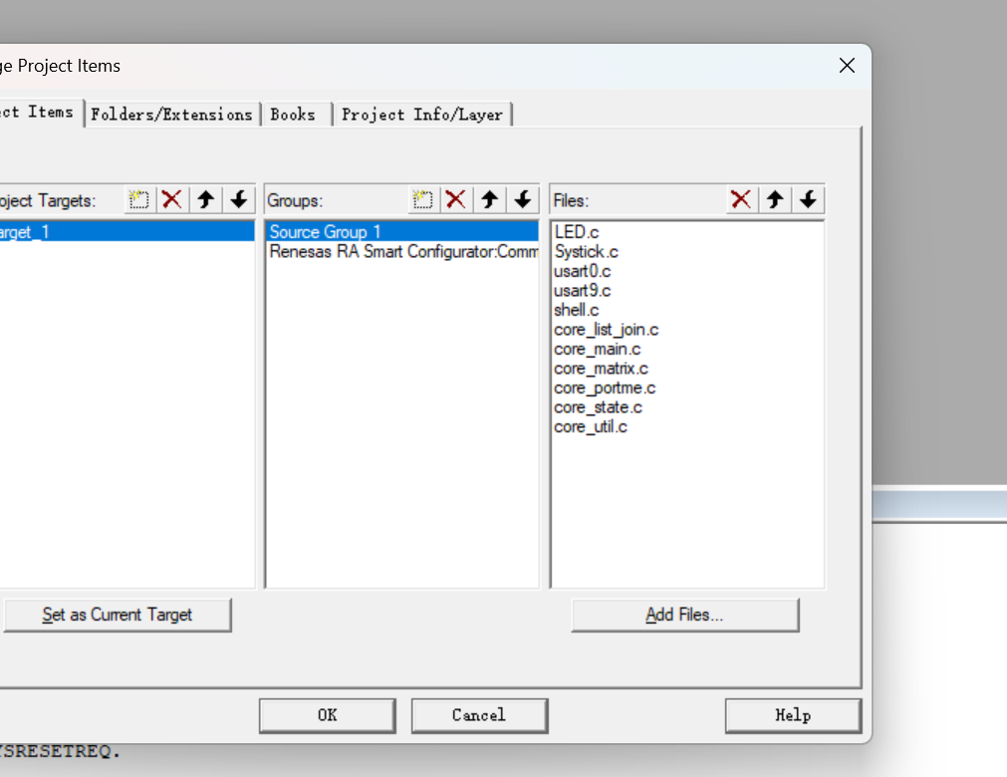This screenshot has width=1007, height=777.
Task: Select Source Group 1 in Groups
Action: pos(402,232)
